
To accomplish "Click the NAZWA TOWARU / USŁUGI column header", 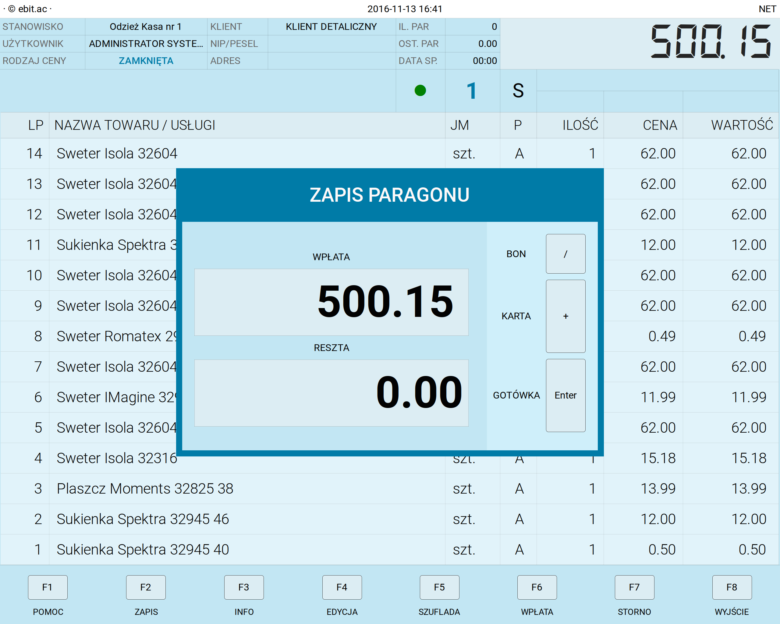I will 135,125.
